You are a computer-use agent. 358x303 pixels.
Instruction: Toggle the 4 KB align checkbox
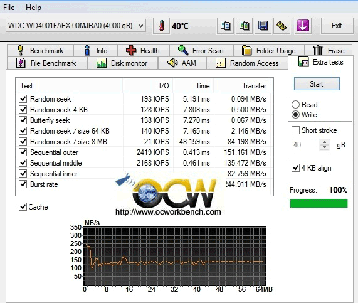point(312,168)
